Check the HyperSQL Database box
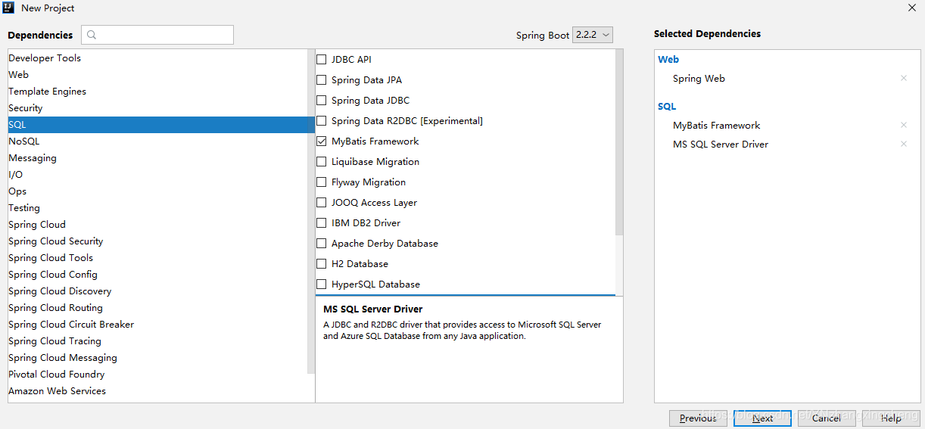 pos(322,284)
